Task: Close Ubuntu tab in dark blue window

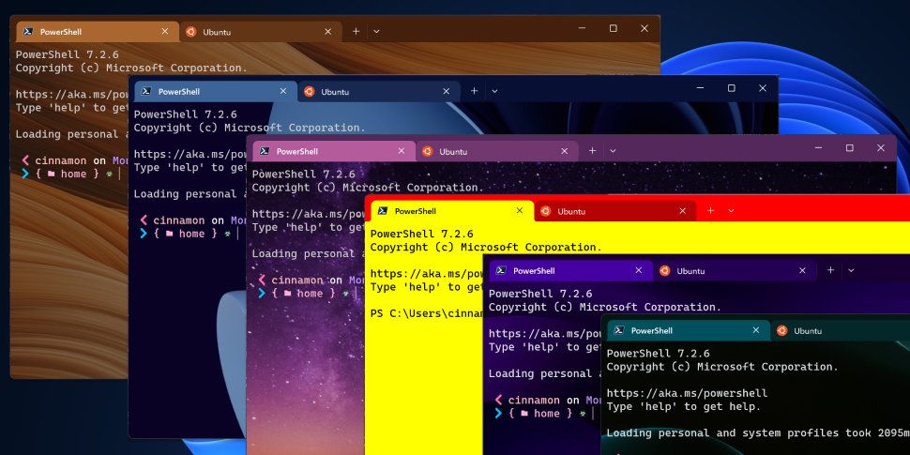Action: point(447,91)
